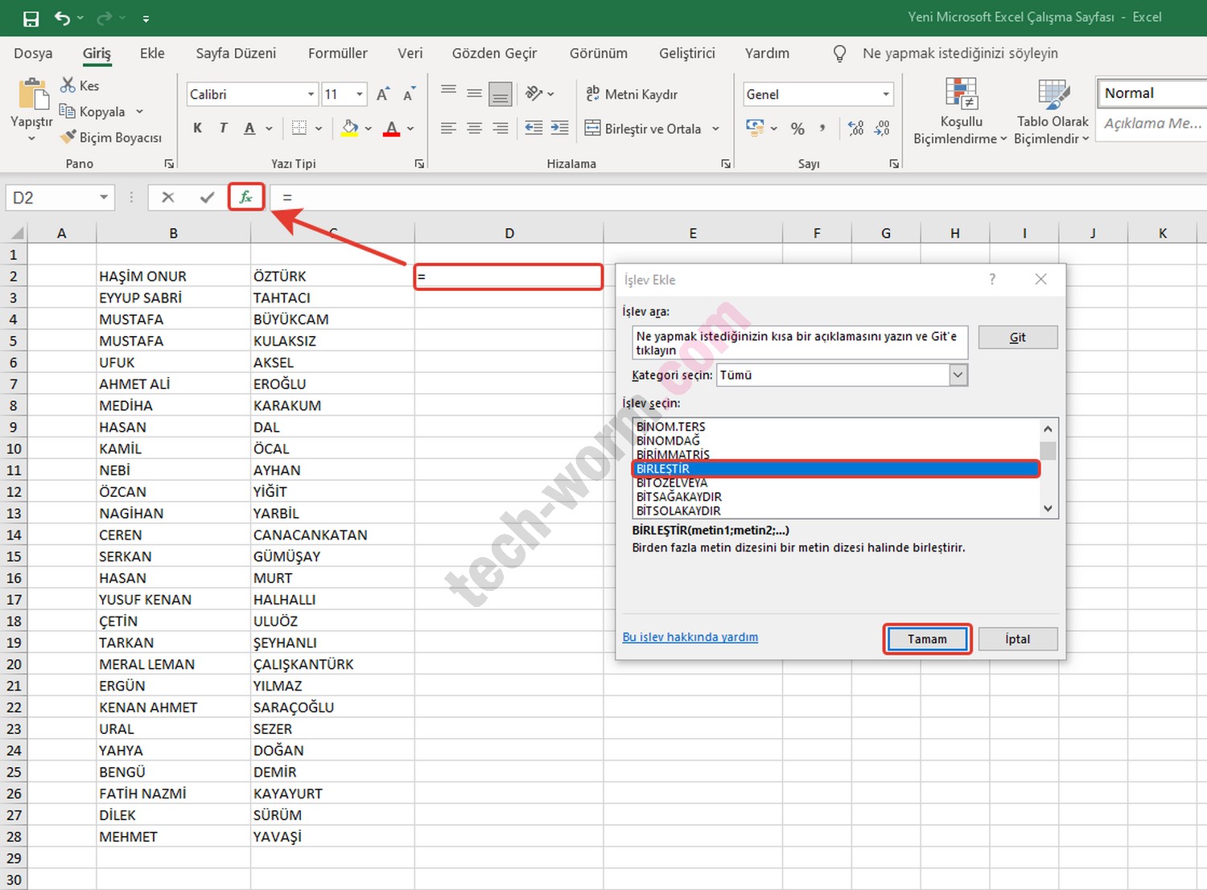This screenshot has height=890, width=1207.
Task: Select BİTSAĞAKAYDIR in the function list
Action: (678, 497)
